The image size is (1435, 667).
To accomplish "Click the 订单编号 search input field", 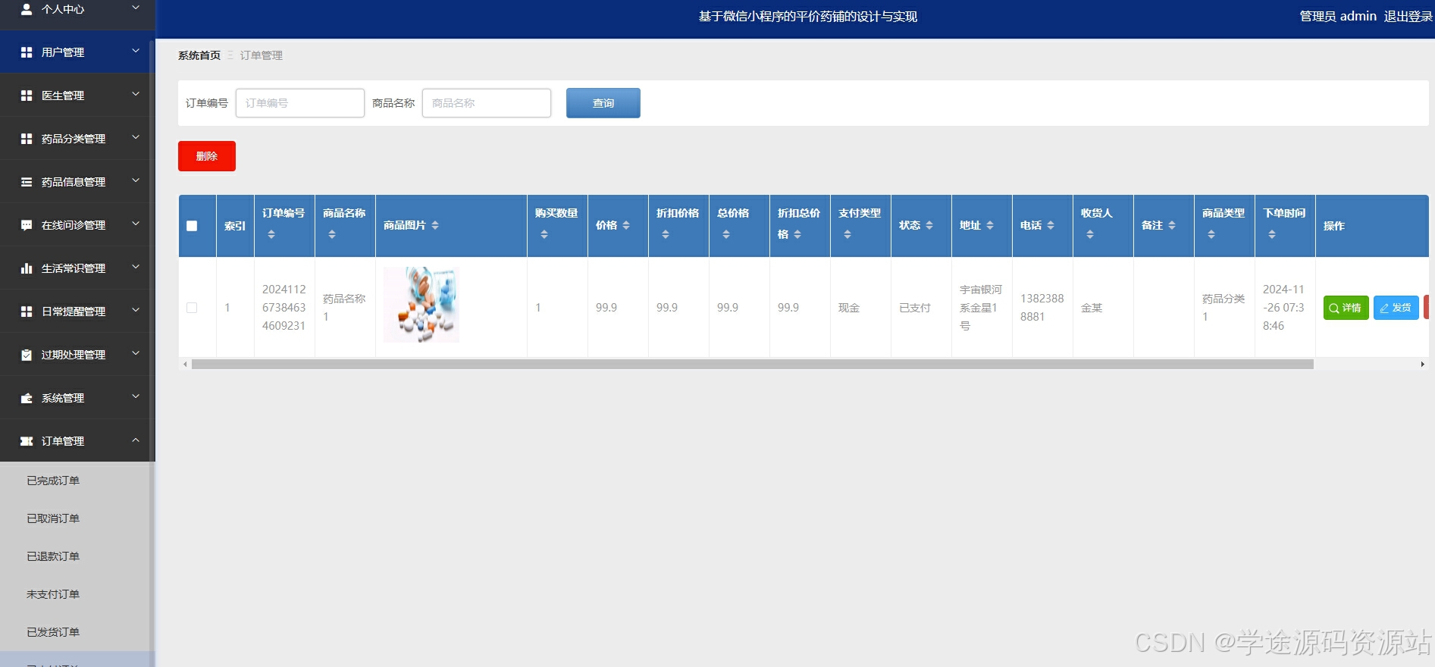I will coord(300,103).
